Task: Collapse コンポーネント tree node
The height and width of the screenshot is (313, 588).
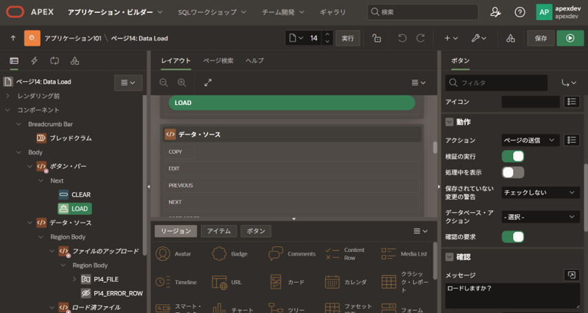Action: tap(8, 110)
